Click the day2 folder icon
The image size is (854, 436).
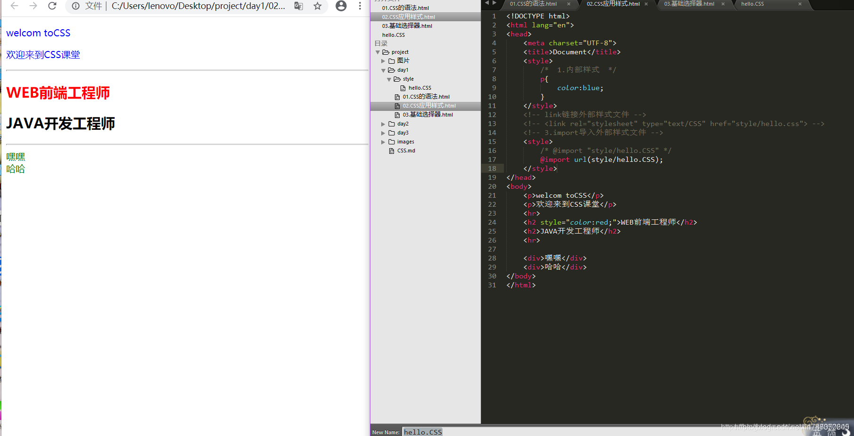click(x=392, y=124)
